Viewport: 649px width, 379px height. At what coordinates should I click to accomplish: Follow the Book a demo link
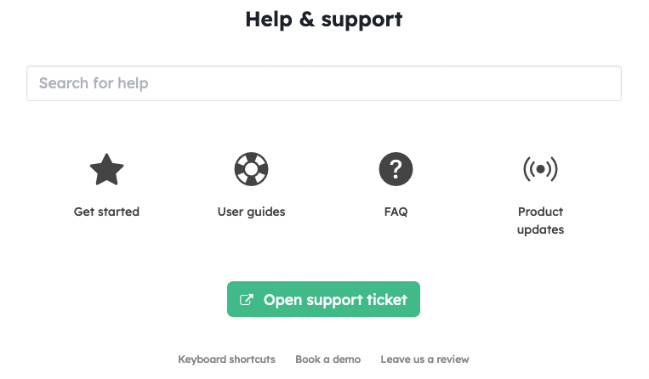pyautogui.click(x=327, y=359)
